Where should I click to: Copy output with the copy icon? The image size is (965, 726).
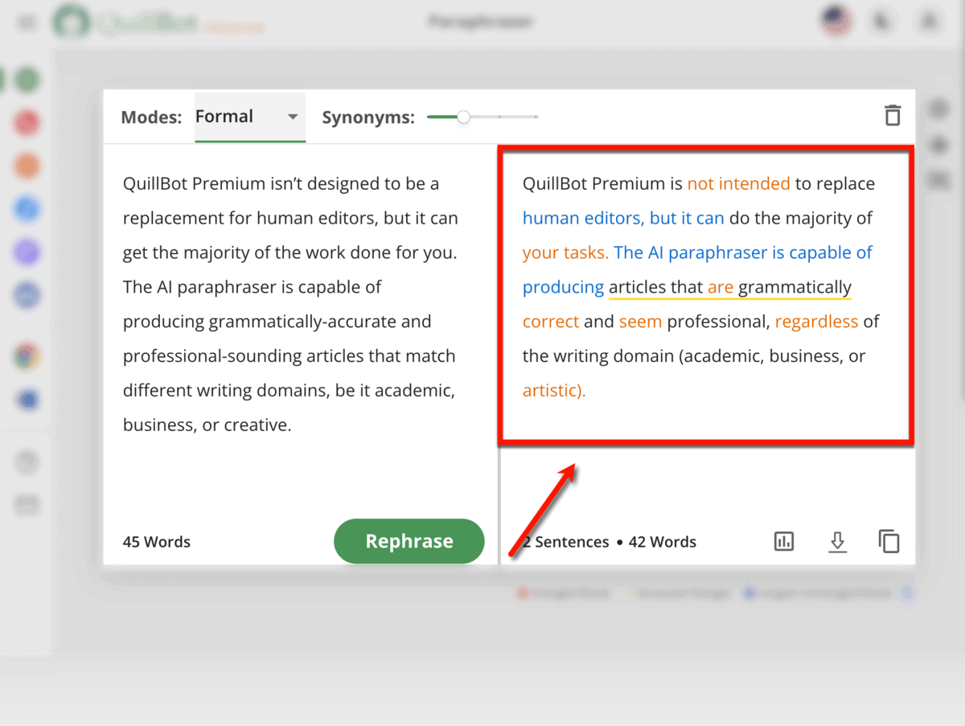tap(889, 542)
